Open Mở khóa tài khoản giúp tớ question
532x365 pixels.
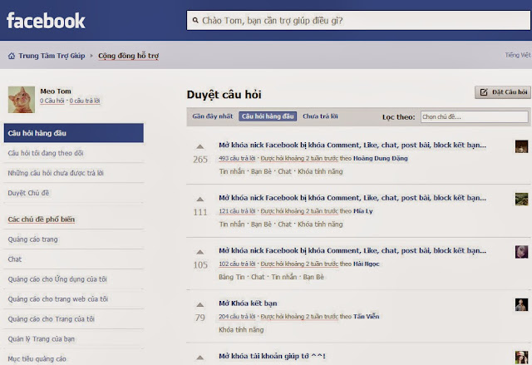(x=272, y=356)
